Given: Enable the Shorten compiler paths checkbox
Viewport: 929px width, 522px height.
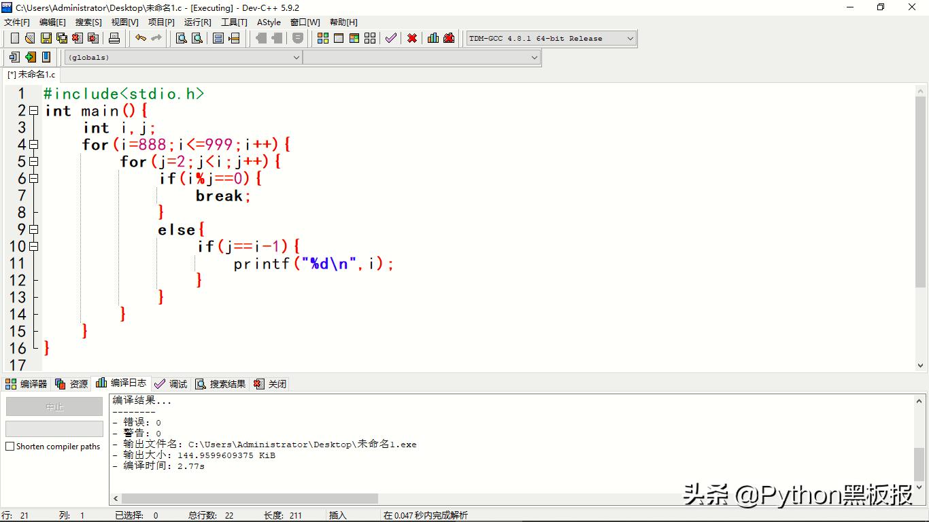Looking at the screenshot, I should tap(9, 445).
